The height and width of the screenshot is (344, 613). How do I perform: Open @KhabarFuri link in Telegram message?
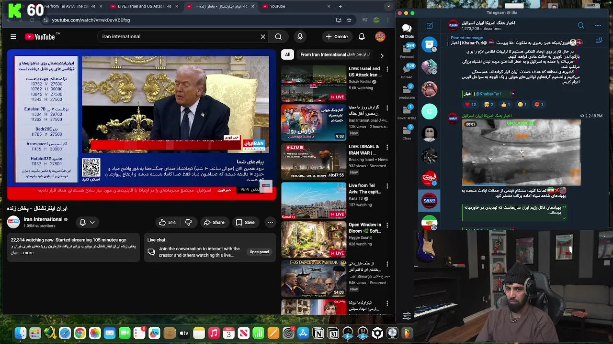[488, 94]
